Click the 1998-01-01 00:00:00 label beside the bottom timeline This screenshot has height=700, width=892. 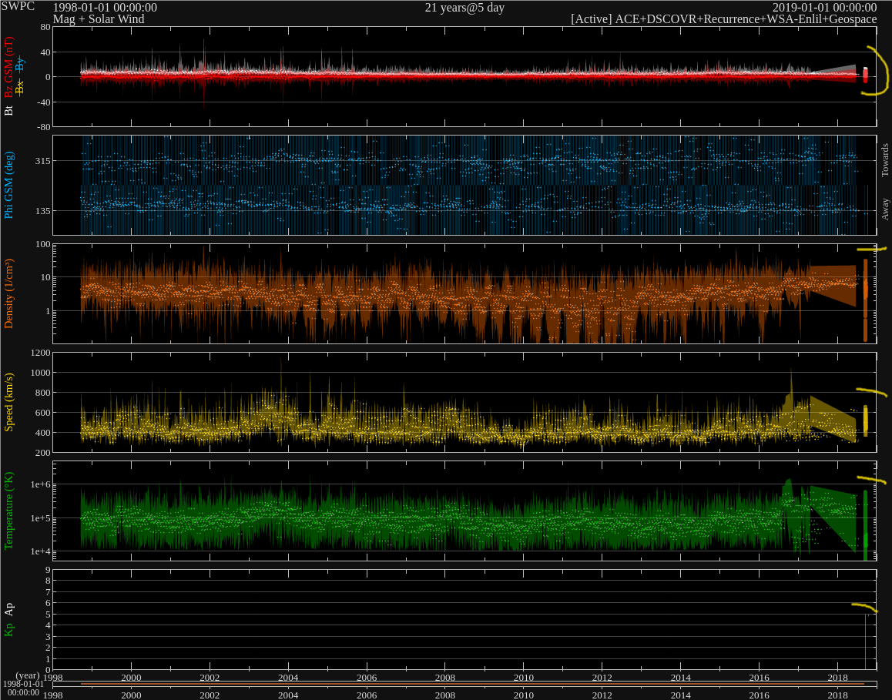[23, 688]
